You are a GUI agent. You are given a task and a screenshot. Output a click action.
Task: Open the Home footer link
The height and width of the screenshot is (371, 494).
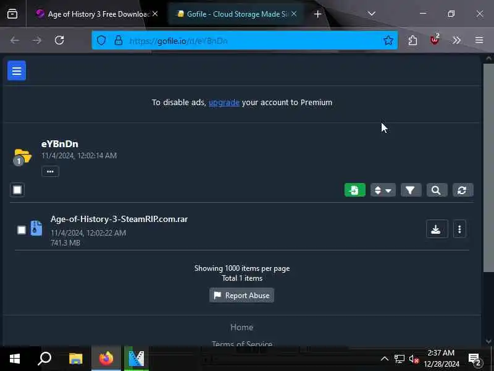pyautogui.click(x=241, y=327)
